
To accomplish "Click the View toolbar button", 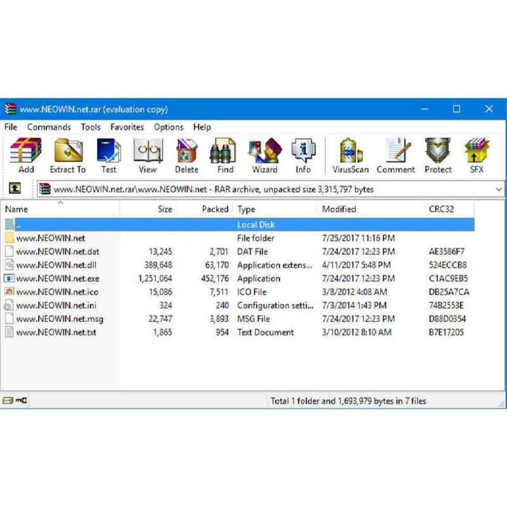I will [148, 152].
